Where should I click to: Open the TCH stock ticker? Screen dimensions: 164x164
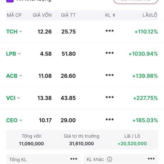tap(12, 32)
